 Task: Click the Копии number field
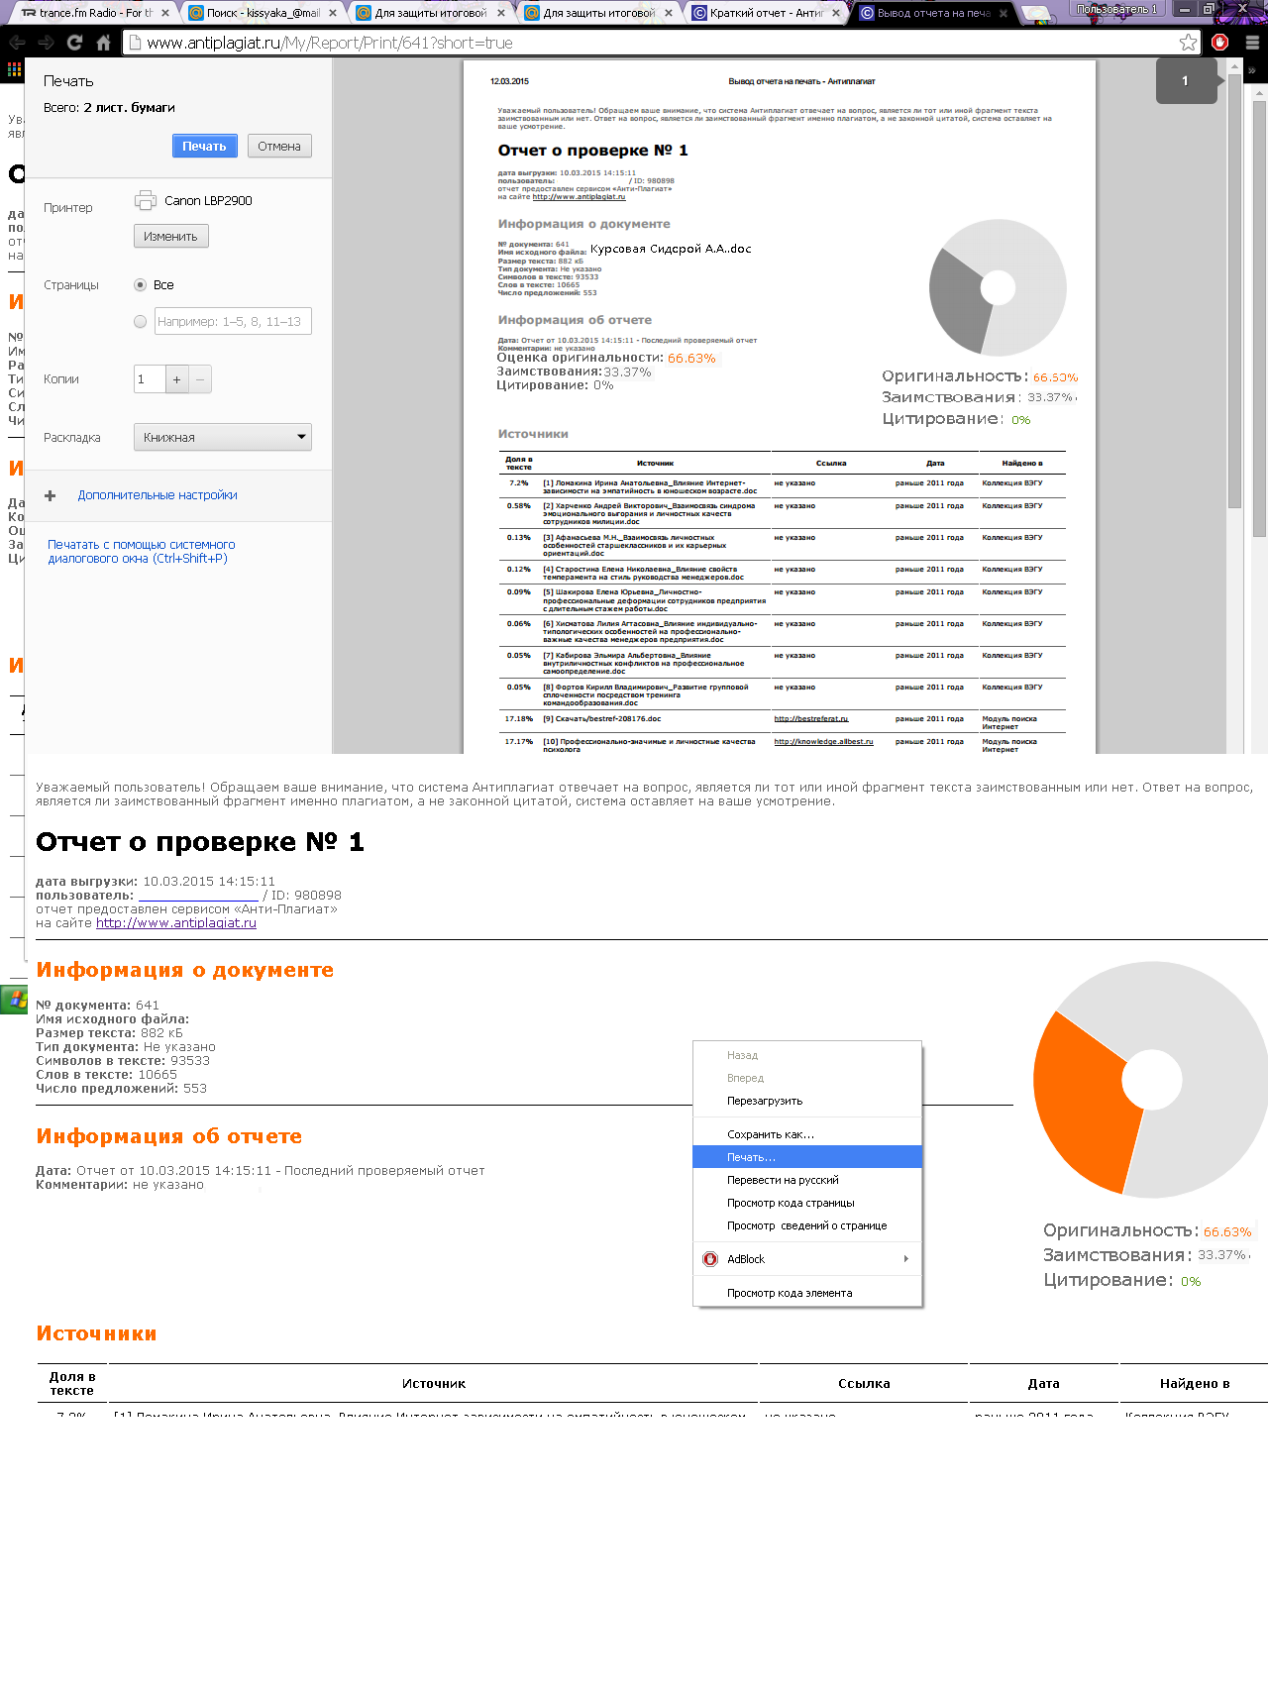pyautogui.click(x=150, y=378)
